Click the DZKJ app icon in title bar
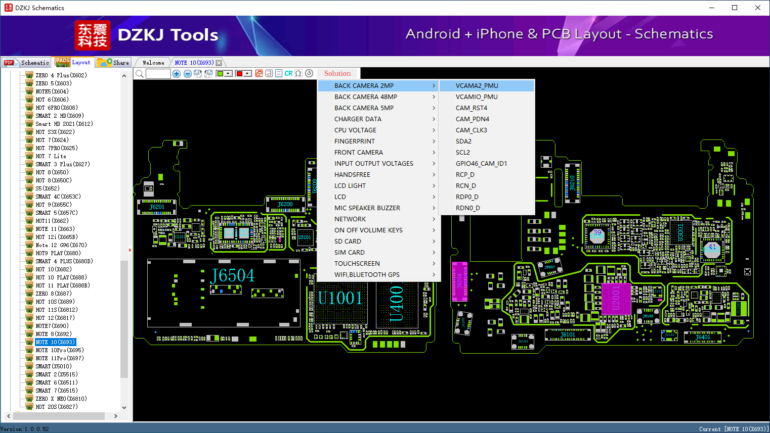 pos(8,8)
